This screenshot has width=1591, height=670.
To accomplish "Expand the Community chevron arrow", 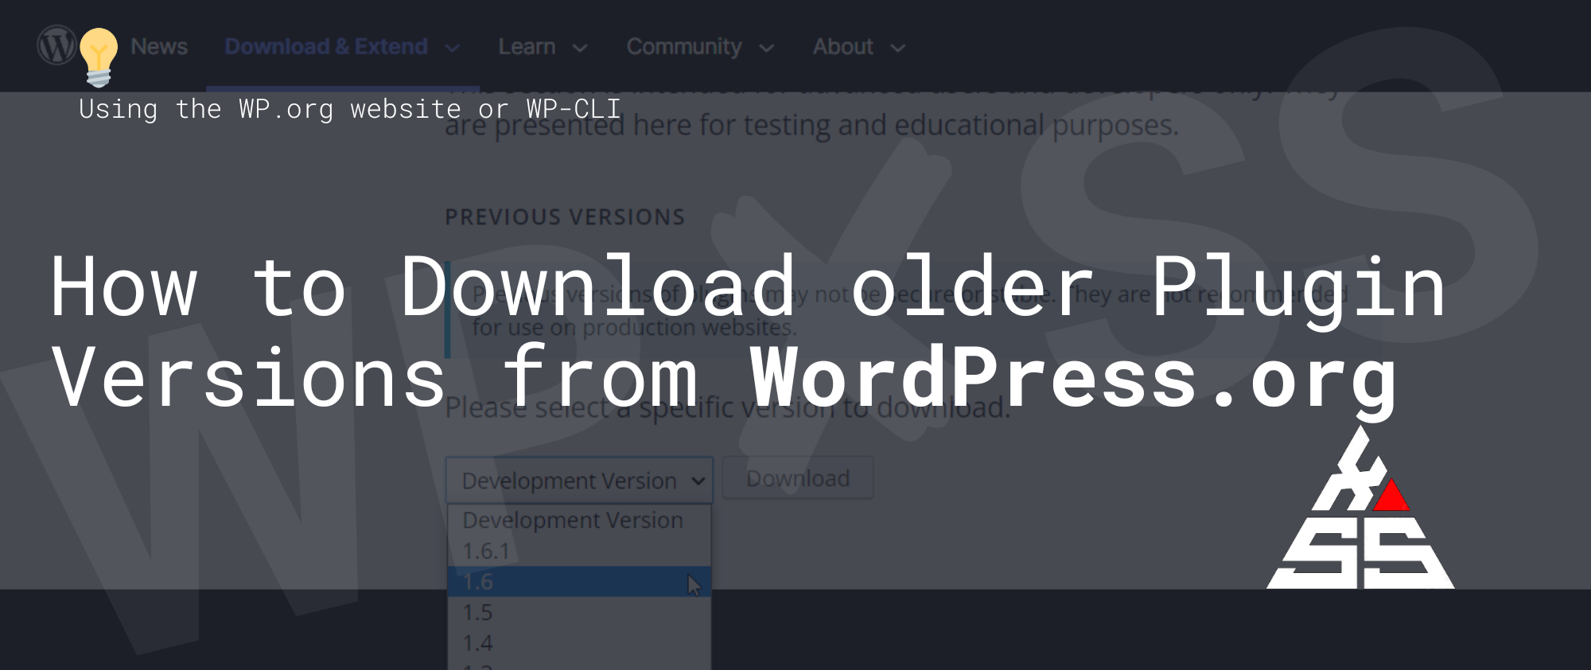I will [766, 49].
